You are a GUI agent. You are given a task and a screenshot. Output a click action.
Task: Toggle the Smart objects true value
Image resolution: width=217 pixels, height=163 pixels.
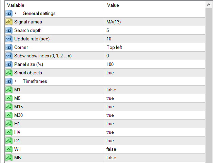click(155, 73)
